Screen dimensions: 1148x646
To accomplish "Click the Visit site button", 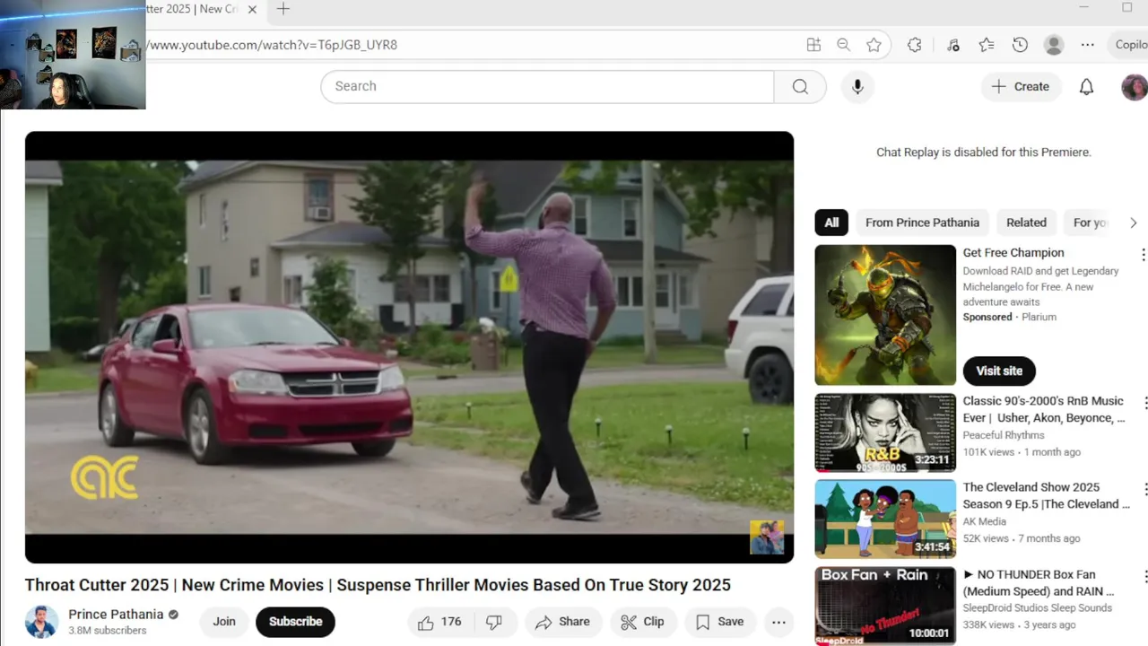I will click(999, 371).
